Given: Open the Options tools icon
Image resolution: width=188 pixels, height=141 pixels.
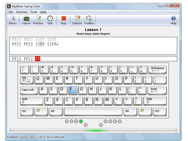Looking at the screenshot, I should pos(77,20).
